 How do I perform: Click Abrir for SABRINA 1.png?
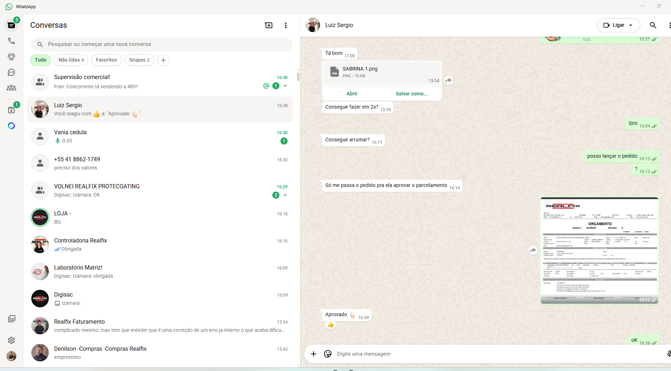tap(352, 94)
